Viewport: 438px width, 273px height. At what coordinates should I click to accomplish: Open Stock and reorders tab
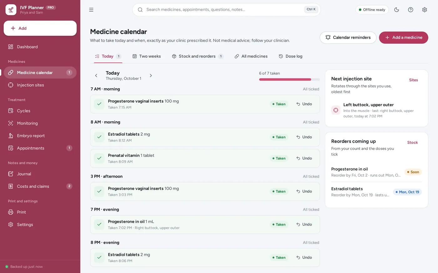tap(197, 56)
